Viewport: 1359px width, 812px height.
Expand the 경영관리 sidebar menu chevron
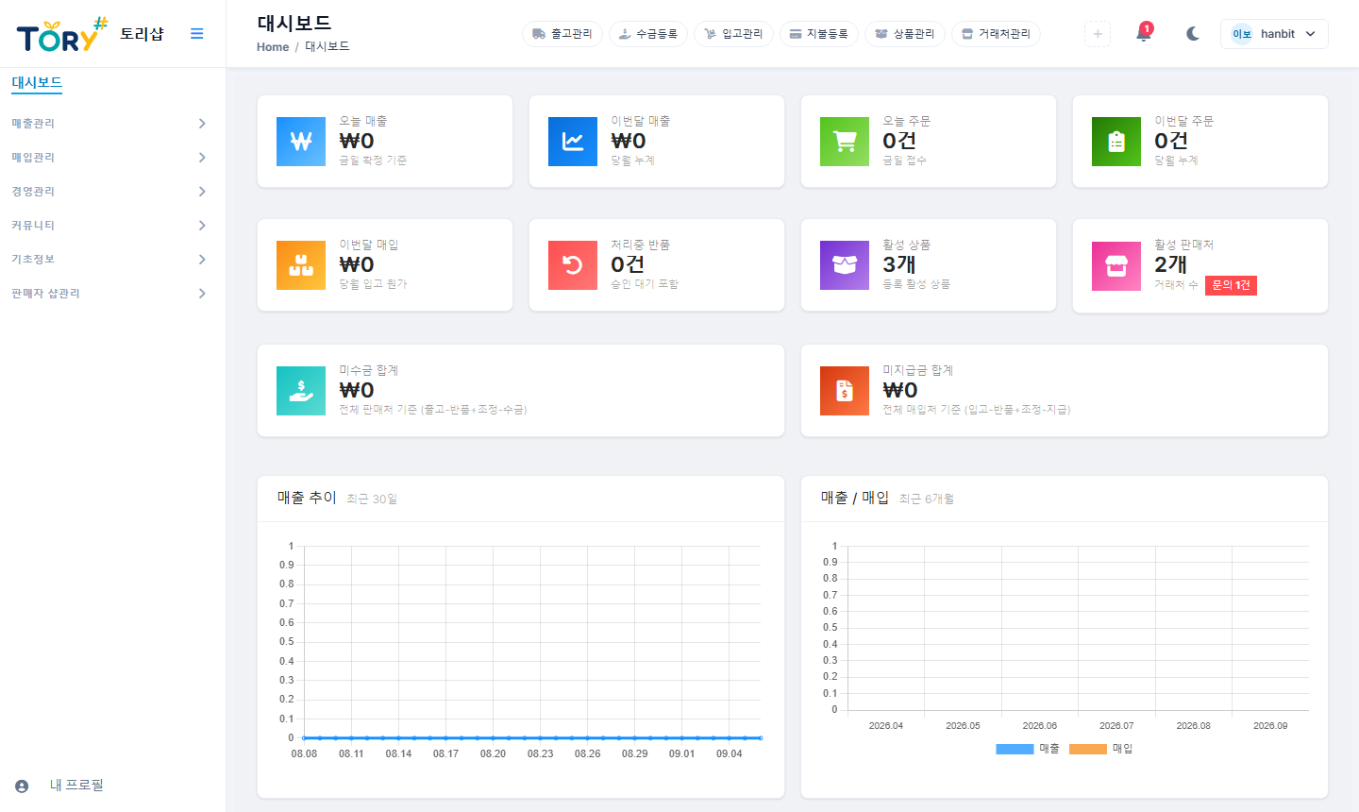(x=202, y=192)
